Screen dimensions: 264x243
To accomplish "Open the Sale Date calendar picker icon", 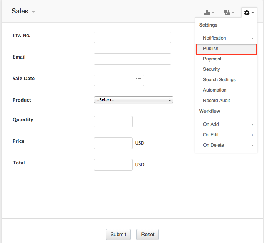I will point(139,80).
